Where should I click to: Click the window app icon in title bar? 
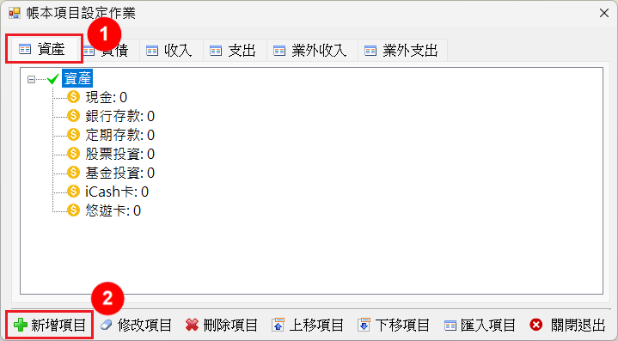tap(15, 13)
